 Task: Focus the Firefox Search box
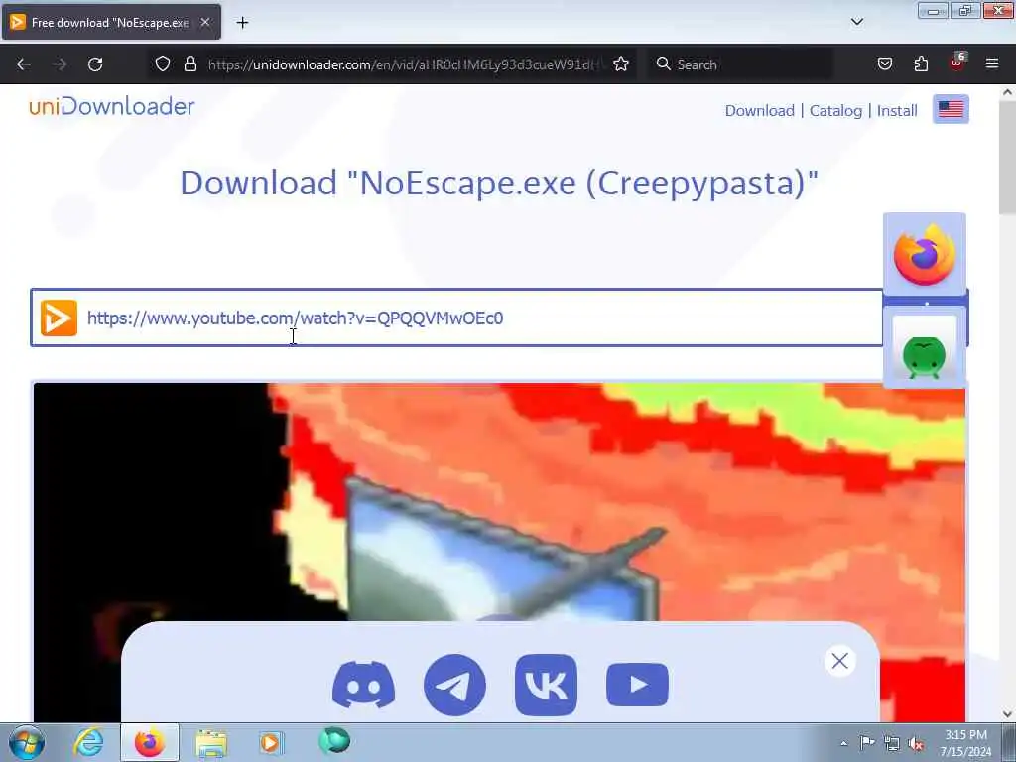tap(742, 64)
